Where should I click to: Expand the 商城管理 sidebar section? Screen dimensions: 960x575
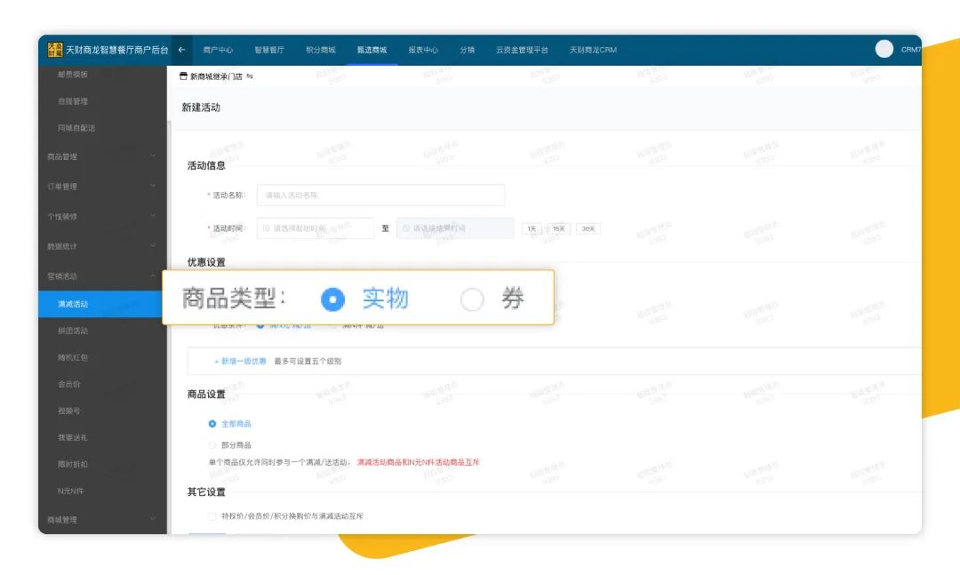click(x=102, y=520)
